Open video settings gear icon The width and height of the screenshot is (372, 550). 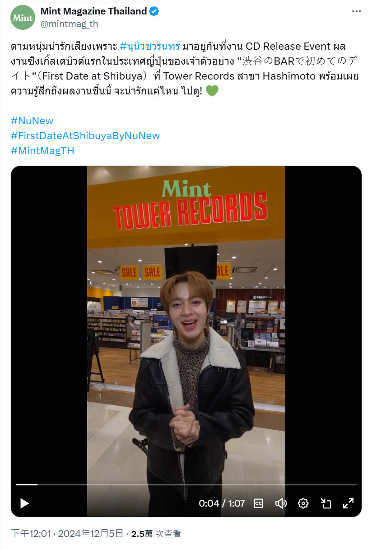click(303, 503)
